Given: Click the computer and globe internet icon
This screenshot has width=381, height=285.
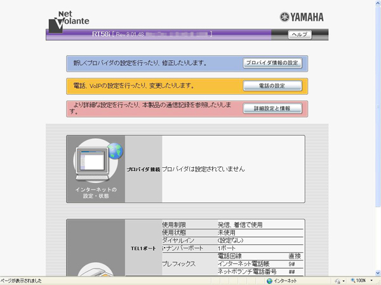Looking at the screenshot, I should pos(98,161).
